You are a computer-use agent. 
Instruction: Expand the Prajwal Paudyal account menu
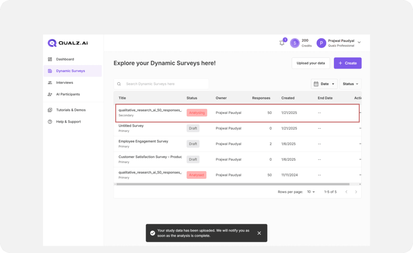359,42
